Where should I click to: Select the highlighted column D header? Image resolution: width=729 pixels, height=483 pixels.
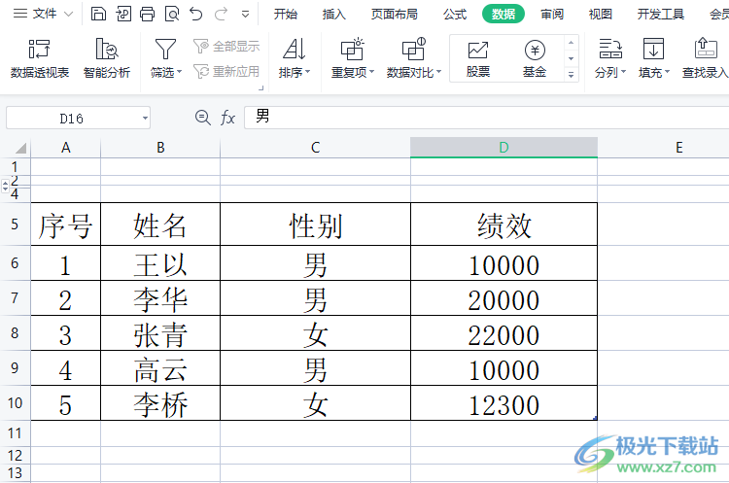[x=503, y=148]
